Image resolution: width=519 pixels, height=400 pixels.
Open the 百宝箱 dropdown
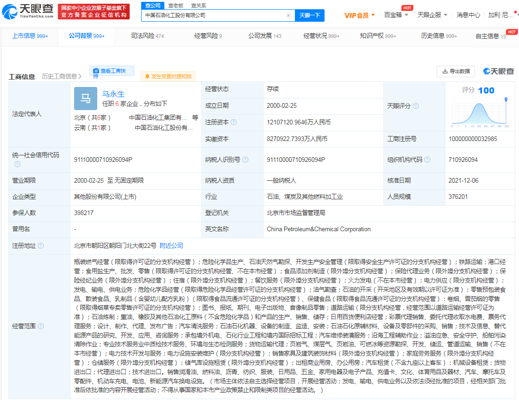[x=396, y=15]
